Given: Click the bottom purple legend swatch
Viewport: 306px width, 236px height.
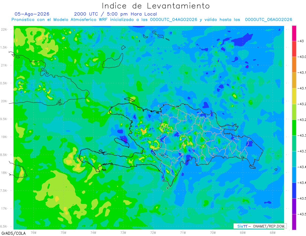Looking at the screenshot, I should (294, 222).
